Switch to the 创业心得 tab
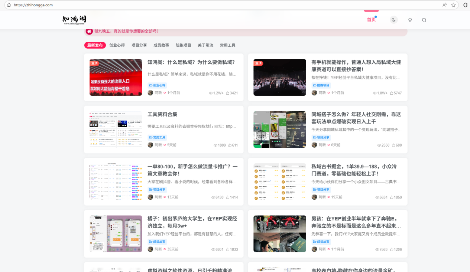Screen dimensions: 470x272 117,45
